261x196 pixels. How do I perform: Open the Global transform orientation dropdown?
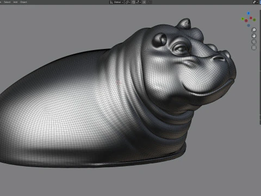pos(116,2)
